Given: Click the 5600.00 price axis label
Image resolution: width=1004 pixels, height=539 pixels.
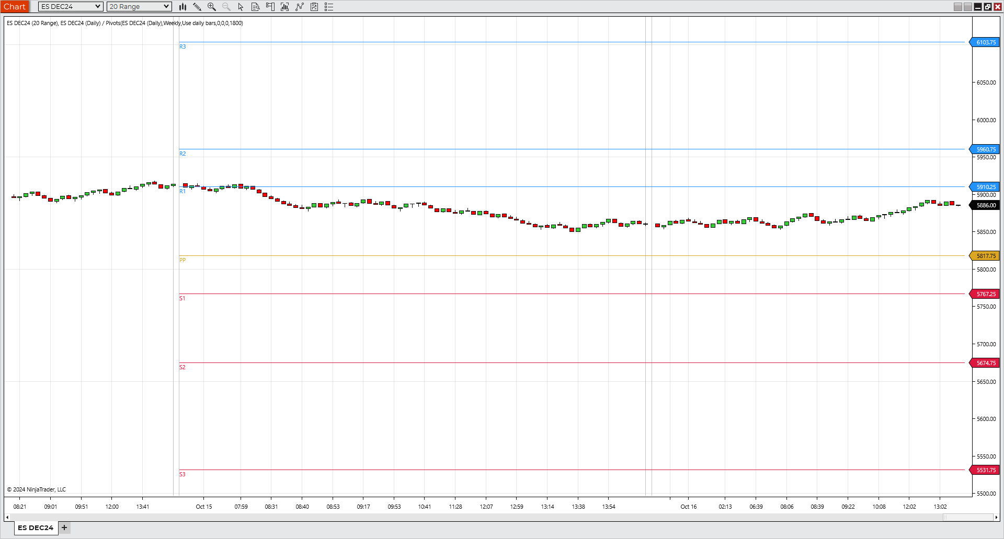Looking at the screenshot, I should pos(986,419).
